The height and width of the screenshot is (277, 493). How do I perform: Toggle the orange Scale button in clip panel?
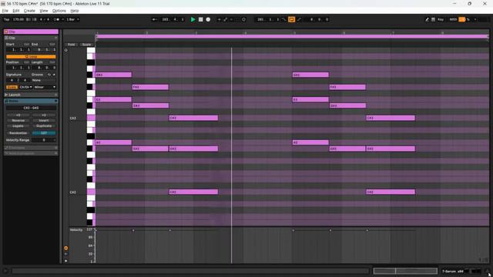coord(12,87)
